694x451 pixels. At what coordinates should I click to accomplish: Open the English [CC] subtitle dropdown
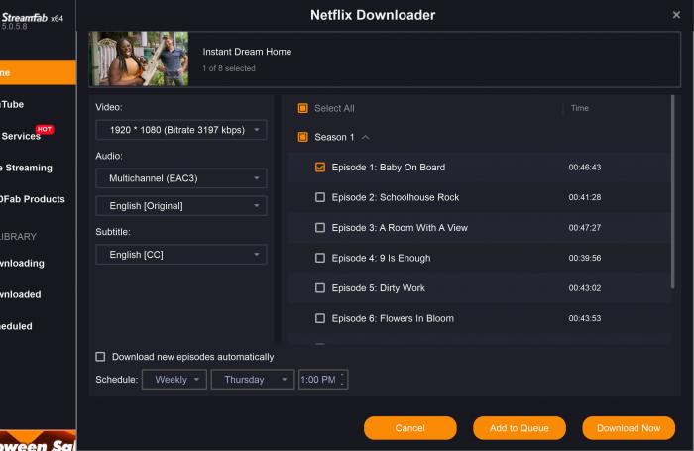pos(181,255)
